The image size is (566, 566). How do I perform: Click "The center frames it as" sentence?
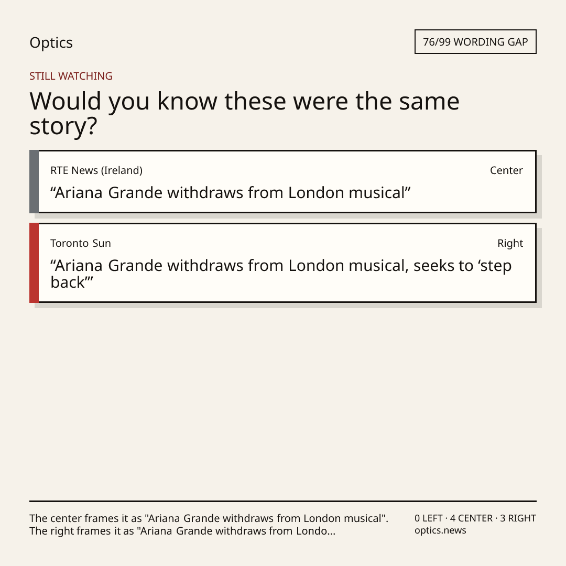[209, 518]
